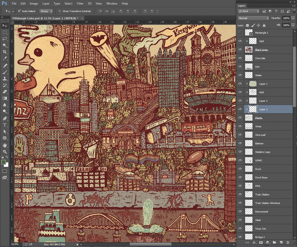This screenshot has height=247, width=297.
Task: Select the Lasso tool
Action: tap(5, 39)
